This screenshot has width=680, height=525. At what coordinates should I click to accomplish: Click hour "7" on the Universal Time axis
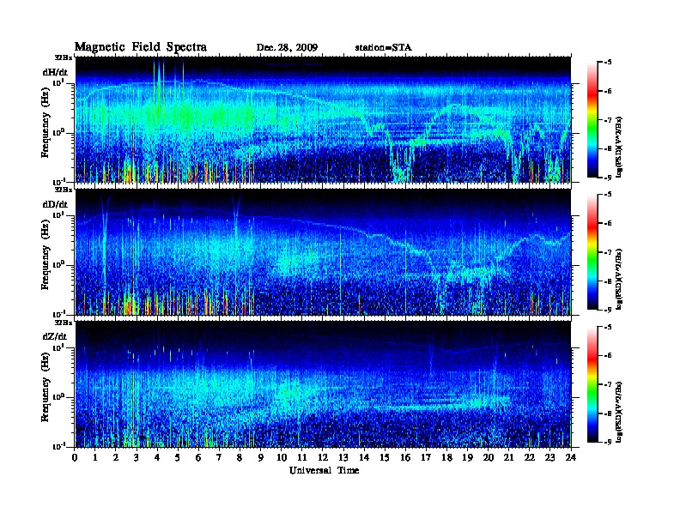pyautogui.click(x=220, y=457)
